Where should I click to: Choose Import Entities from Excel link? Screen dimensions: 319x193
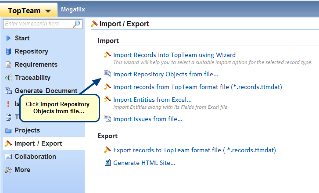click(x=152, y=100)
